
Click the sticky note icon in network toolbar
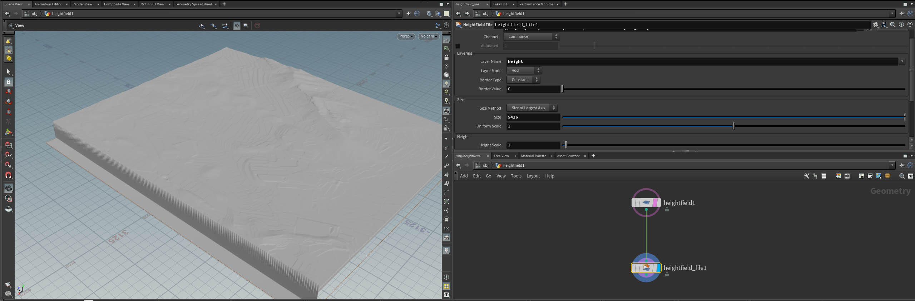click(870, 176)
